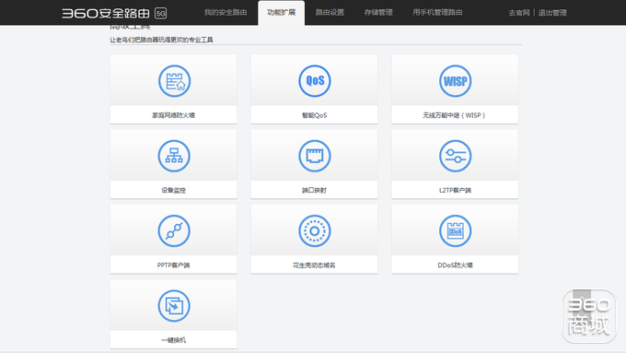626x353 pixels.
Task: Open the 存储管理 tab
Action: tap(378, 12)
